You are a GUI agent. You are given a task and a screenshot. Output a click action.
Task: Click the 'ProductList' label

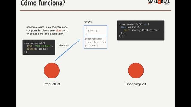52,84
